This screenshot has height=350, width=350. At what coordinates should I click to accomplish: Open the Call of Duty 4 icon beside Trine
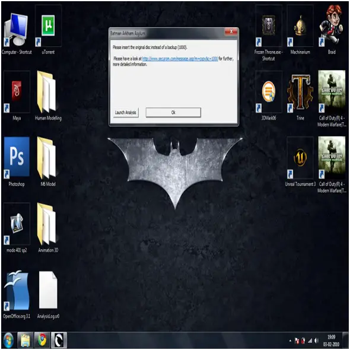332,98
